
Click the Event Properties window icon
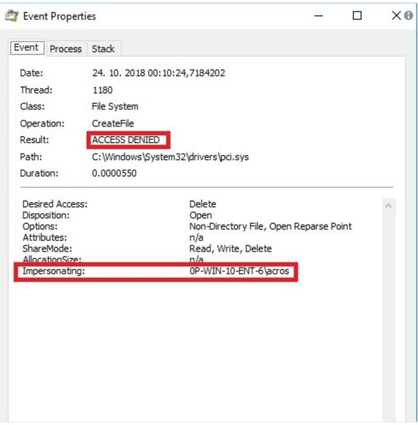12,16
